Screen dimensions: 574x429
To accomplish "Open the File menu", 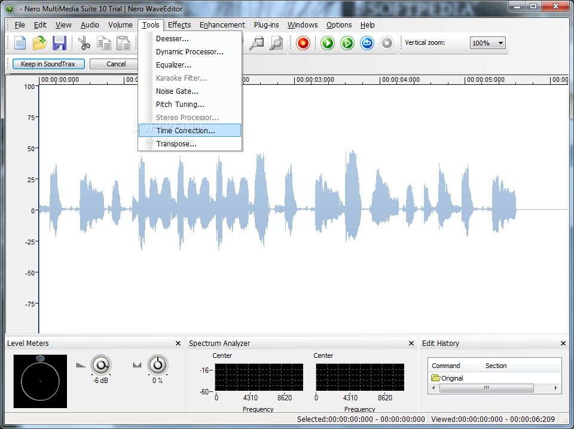I will tap(20, 25).
